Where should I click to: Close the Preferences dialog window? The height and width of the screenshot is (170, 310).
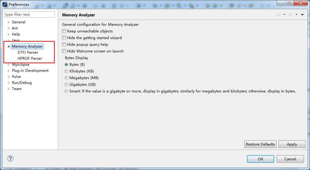301,3
